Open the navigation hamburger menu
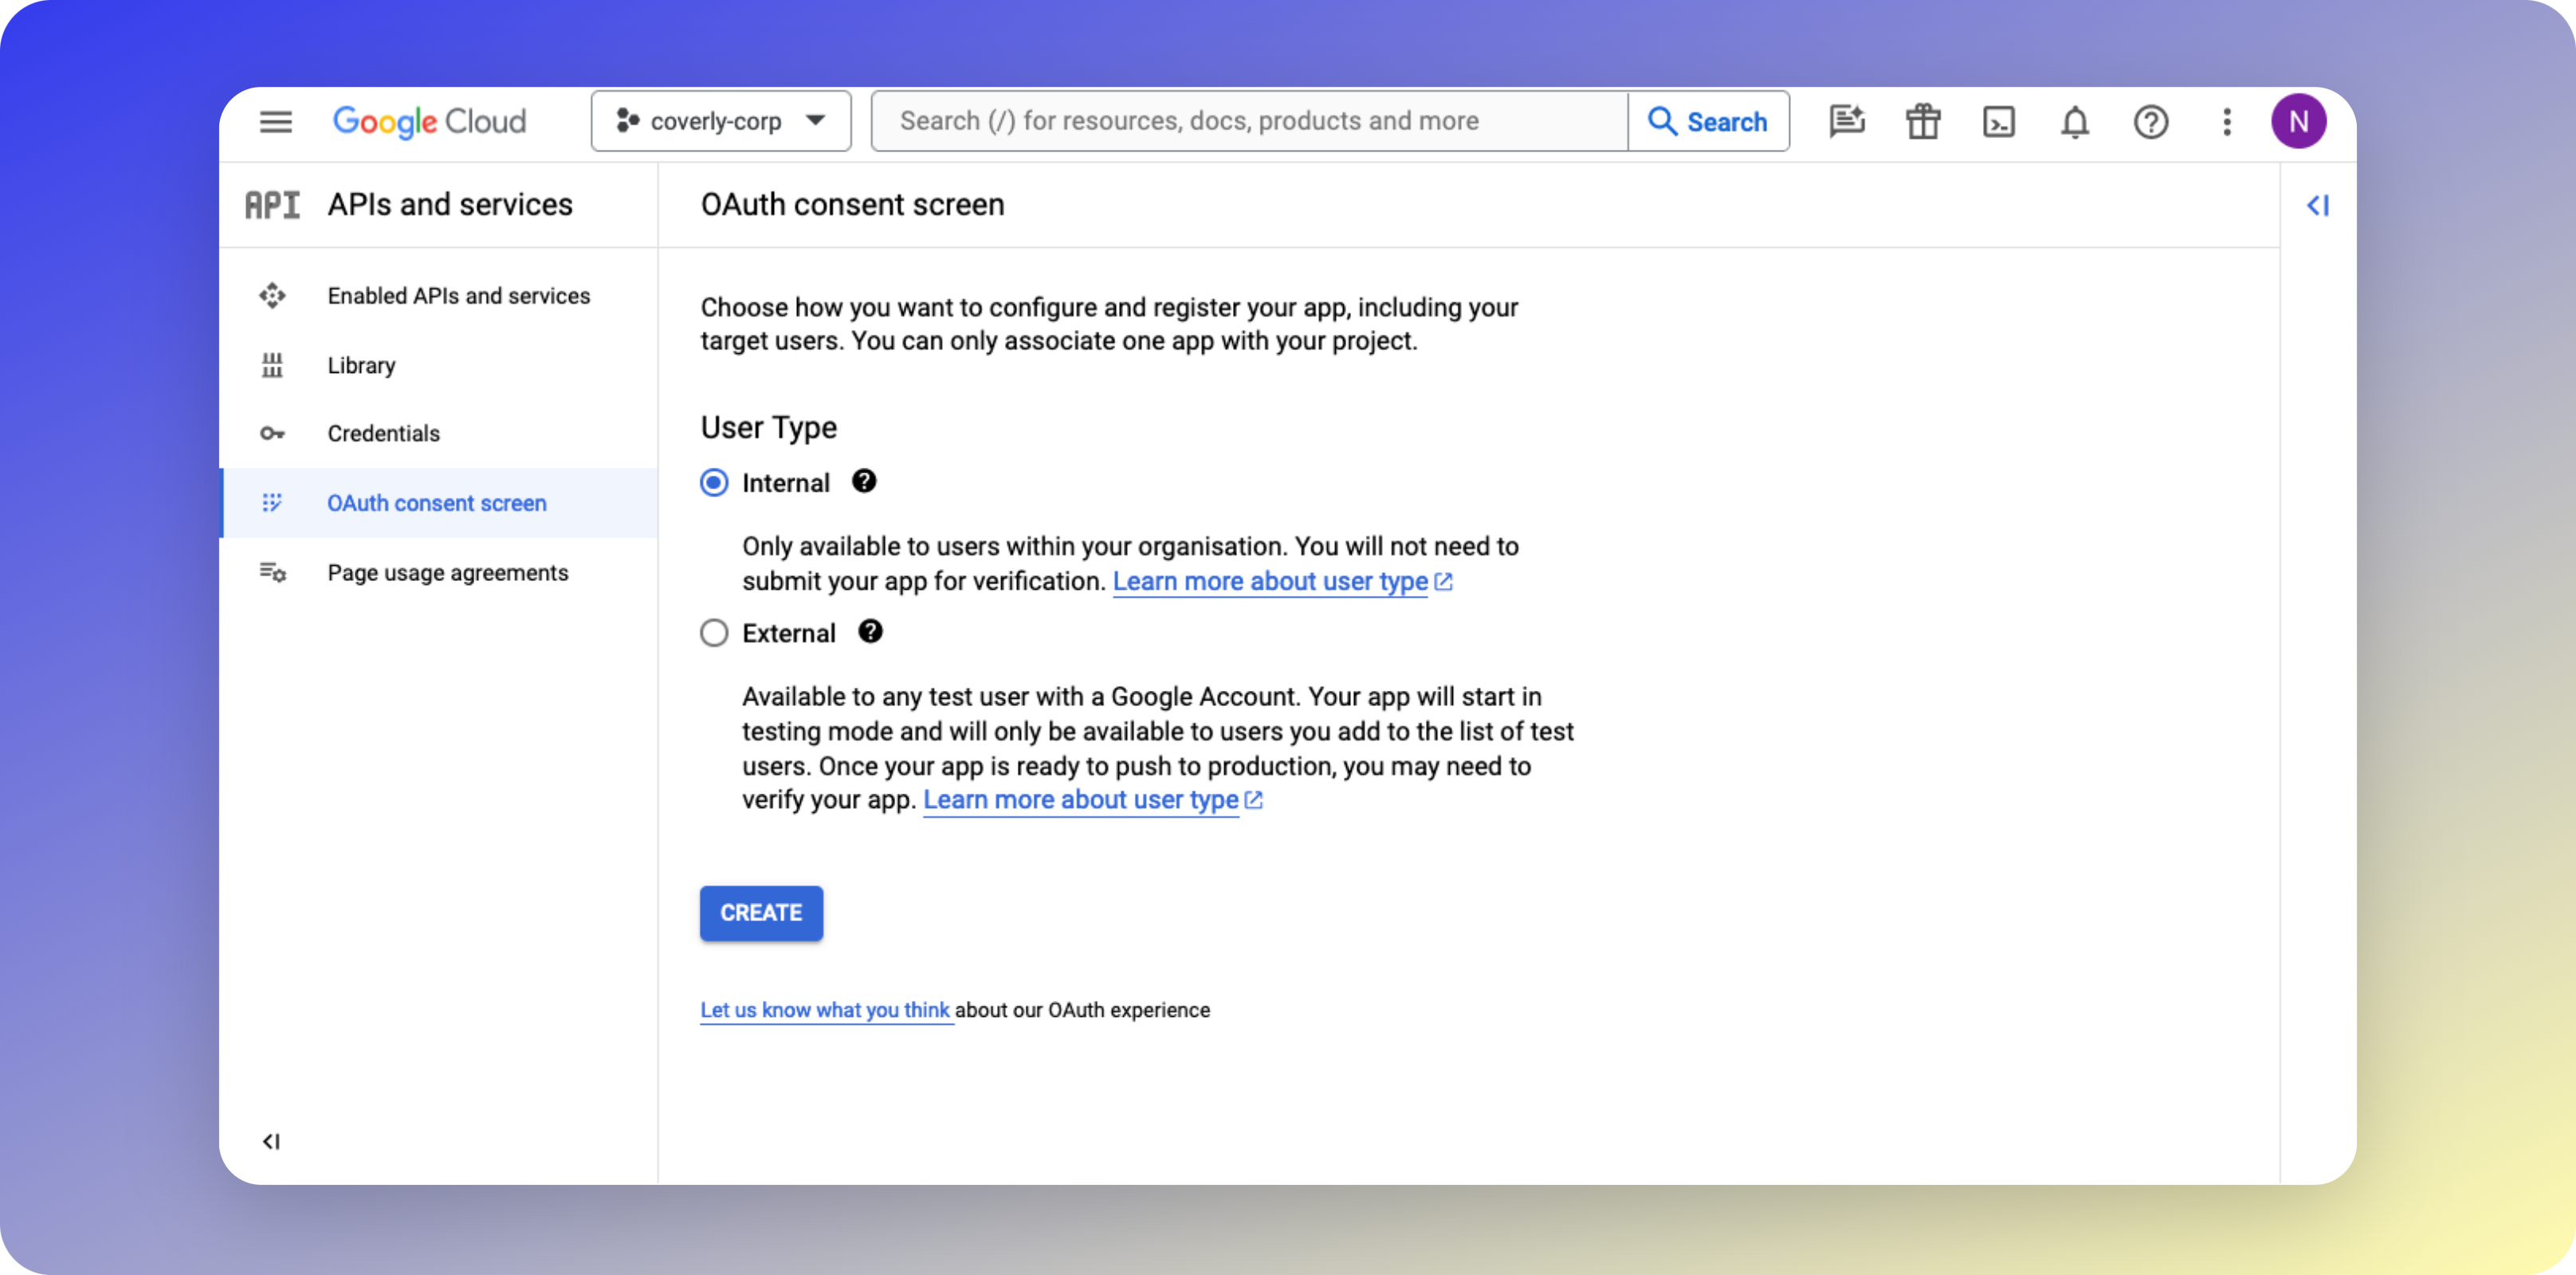Screen dimensions: 2576x1275 click(x=276, y=121)
